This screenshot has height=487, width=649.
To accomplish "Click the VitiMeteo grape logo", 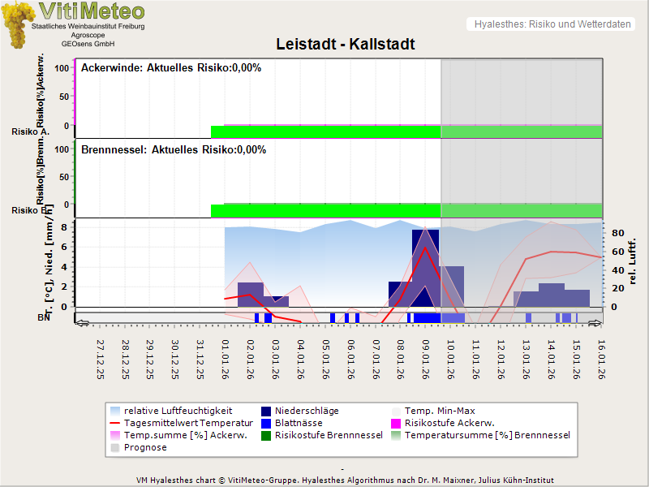I will 19,24.
